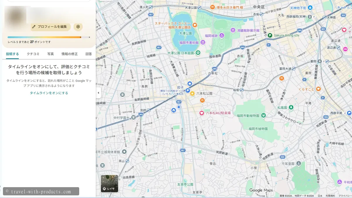Screen dimensions: 352x198
Task: Click the 福岡市立城南体育館 pin
Action: click(124, 152)
